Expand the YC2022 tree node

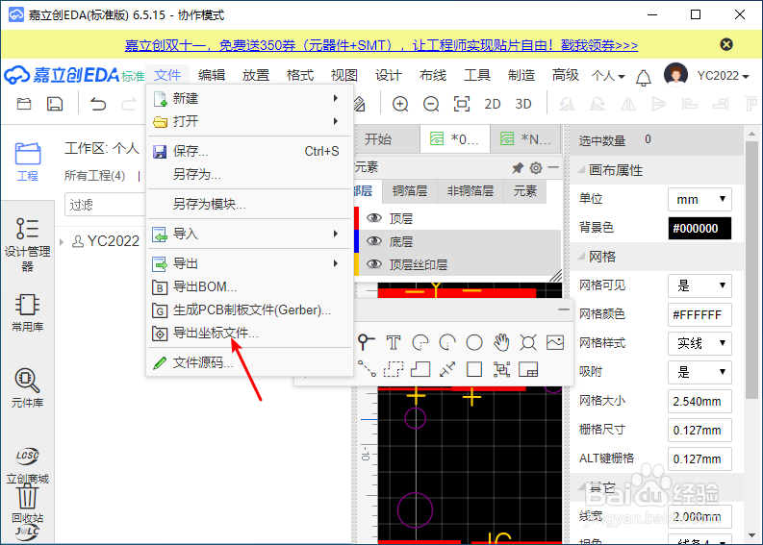[x=62, y=241]
